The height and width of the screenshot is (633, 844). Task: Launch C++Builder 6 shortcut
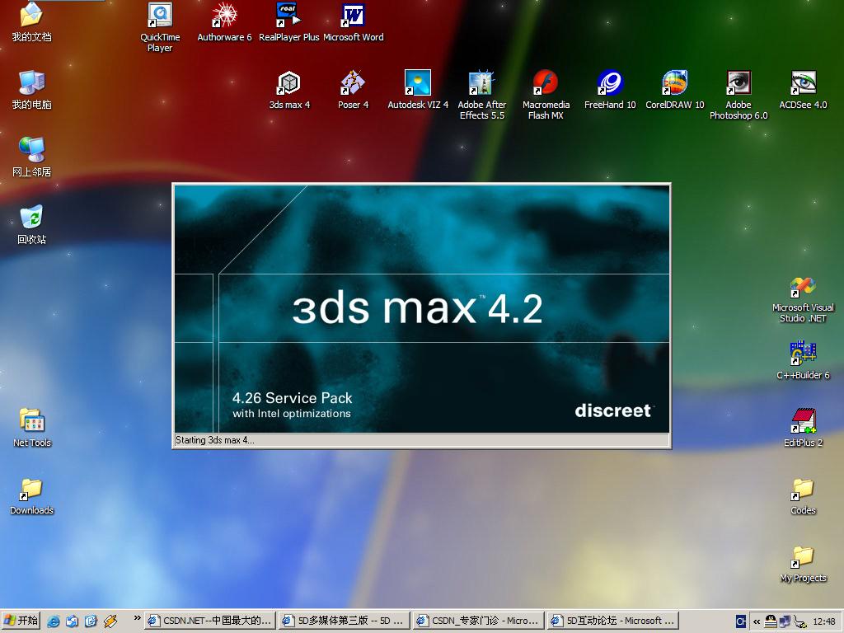tap(803, 354)
